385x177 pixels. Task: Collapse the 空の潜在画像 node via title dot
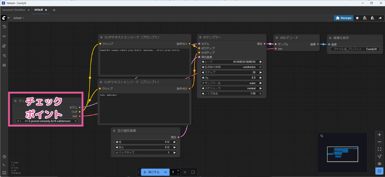click(114, 131)
